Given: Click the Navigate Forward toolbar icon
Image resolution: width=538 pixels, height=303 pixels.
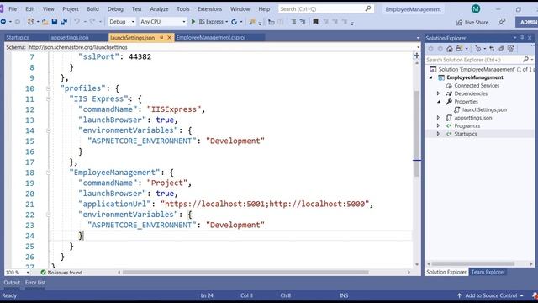Looking at the screenshot, I should [17, 22].
